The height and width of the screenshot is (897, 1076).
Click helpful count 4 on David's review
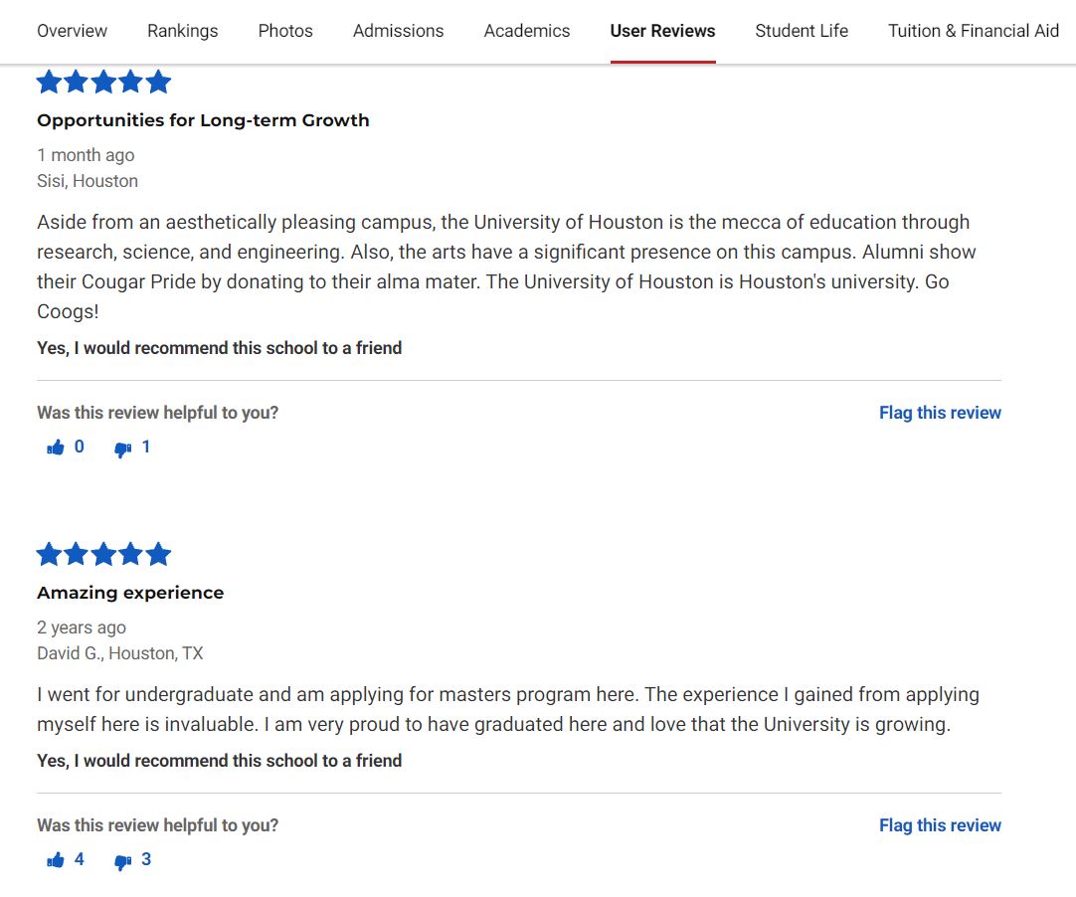click(x=80, y=859)
